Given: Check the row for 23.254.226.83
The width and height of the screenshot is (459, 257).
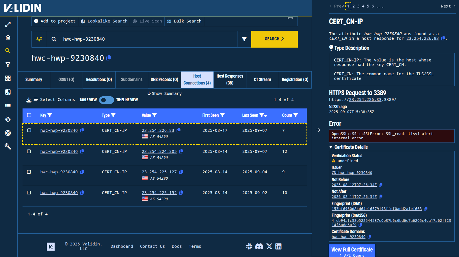Looking at the screenshot, I should (29, 130).
